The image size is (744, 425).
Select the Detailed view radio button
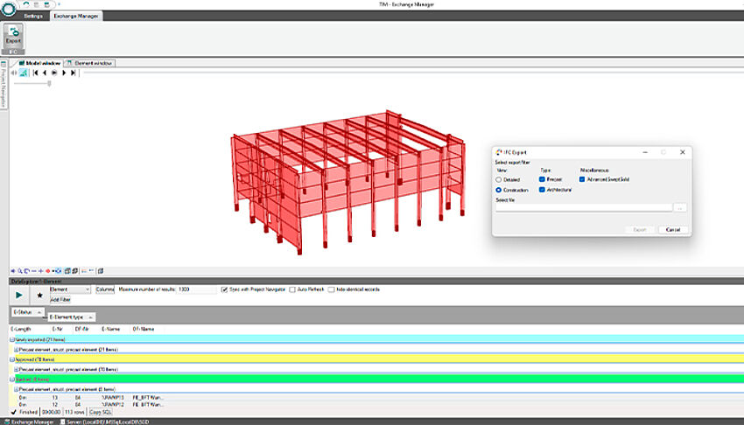point(499,179)
